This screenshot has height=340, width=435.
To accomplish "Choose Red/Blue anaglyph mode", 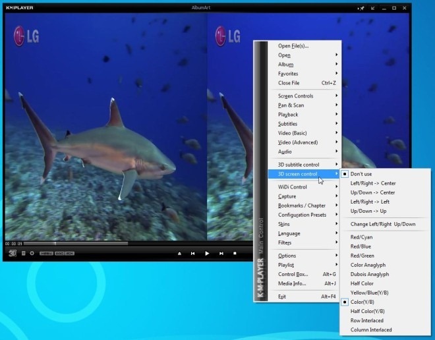I will [x=386, y=246].
